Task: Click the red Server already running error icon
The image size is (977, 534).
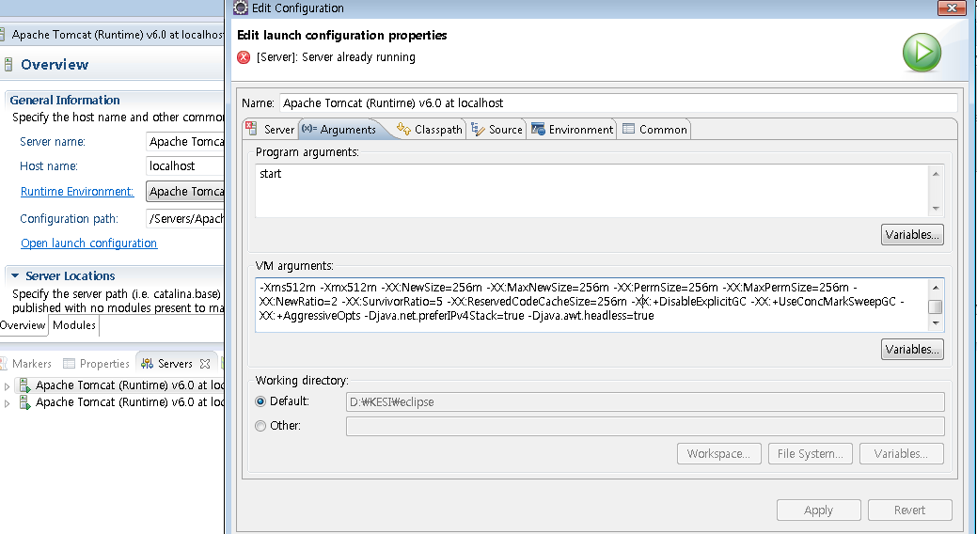Action: click(x=244, y=57)
